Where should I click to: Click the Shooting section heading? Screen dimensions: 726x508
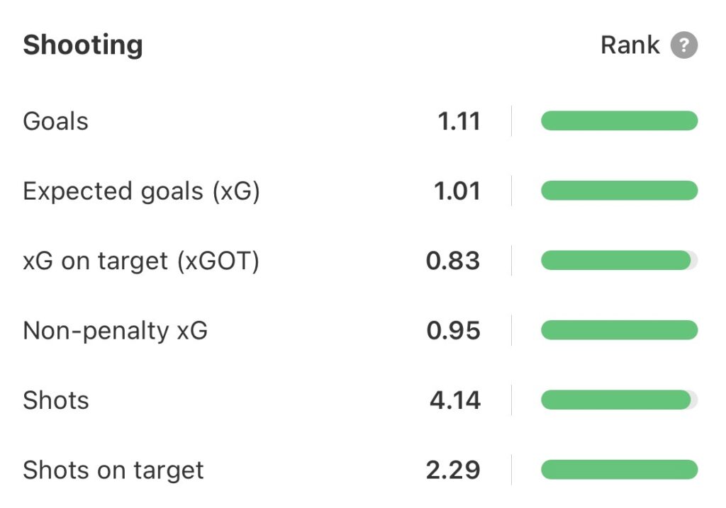point(83,45)
